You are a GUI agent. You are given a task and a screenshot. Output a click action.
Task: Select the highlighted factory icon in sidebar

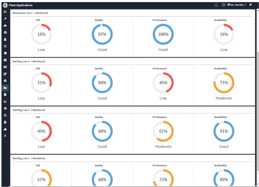[5, 88]
